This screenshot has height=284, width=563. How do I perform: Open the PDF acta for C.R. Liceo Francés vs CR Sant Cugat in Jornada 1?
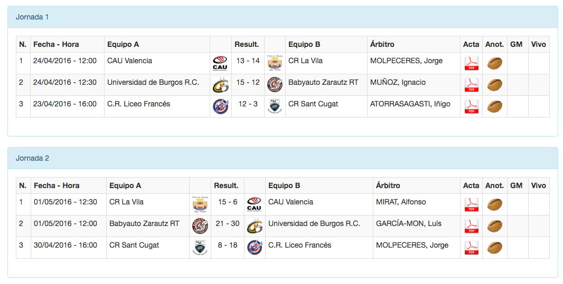[x=471, y=107]
